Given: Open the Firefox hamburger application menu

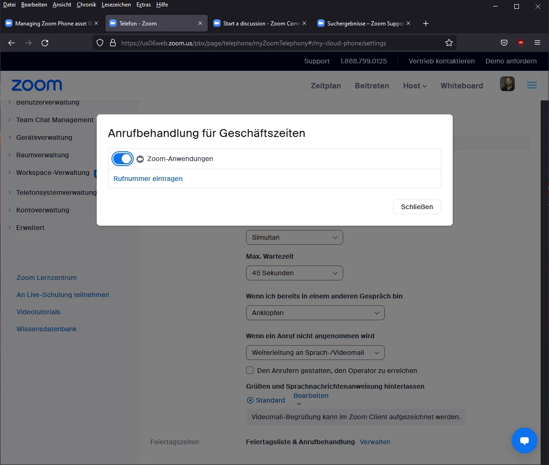Looking at the screenshot, I should coord(537,43).
